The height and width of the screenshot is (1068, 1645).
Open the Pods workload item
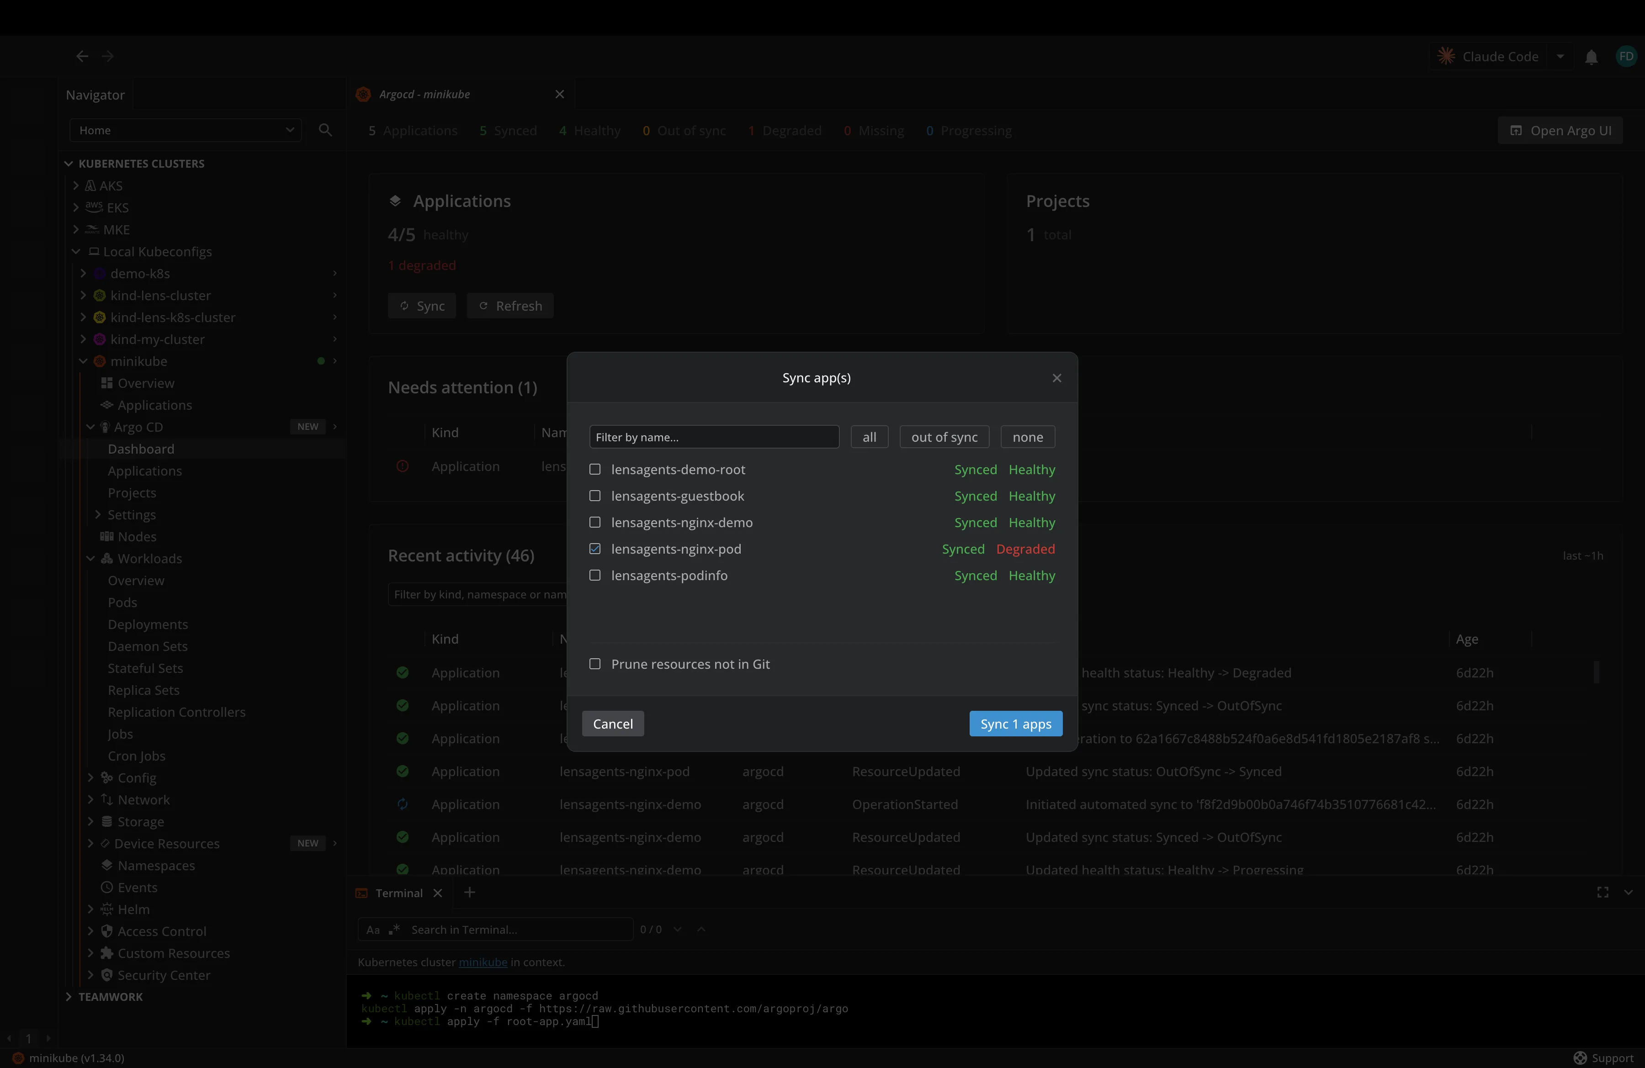pyautogui.click(x=122, y=603)
